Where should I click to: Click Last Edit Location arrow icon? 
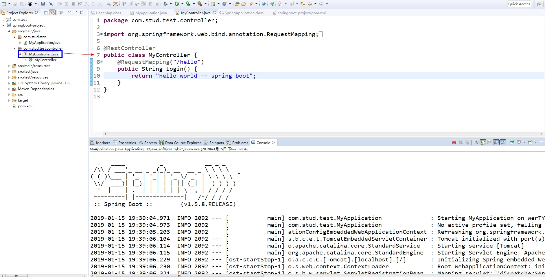tap(303, 4)
